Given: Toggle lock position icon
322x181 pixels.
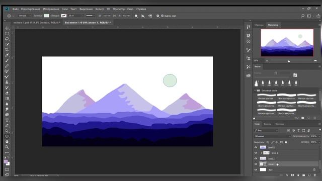Looking at the screenshot, I should 277,142.
